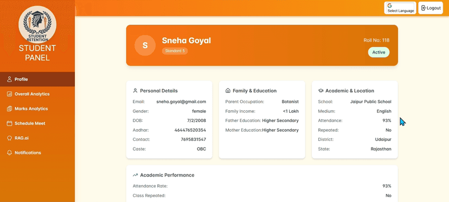Click the Marks Analytics documents icon

[9, 109]
